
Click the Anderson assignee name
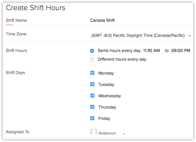pyautogui.click(x=107, y=133)
